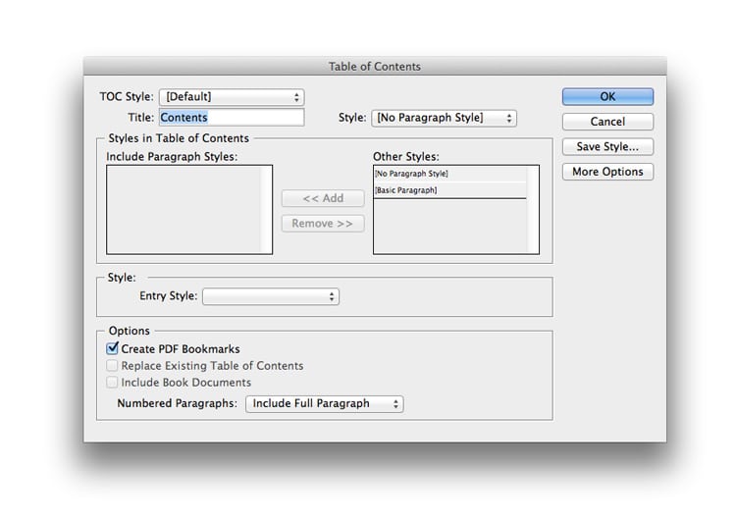
Task: Open the title Style [No Paragraph Style] dropdown
Action: coord(444,118)
